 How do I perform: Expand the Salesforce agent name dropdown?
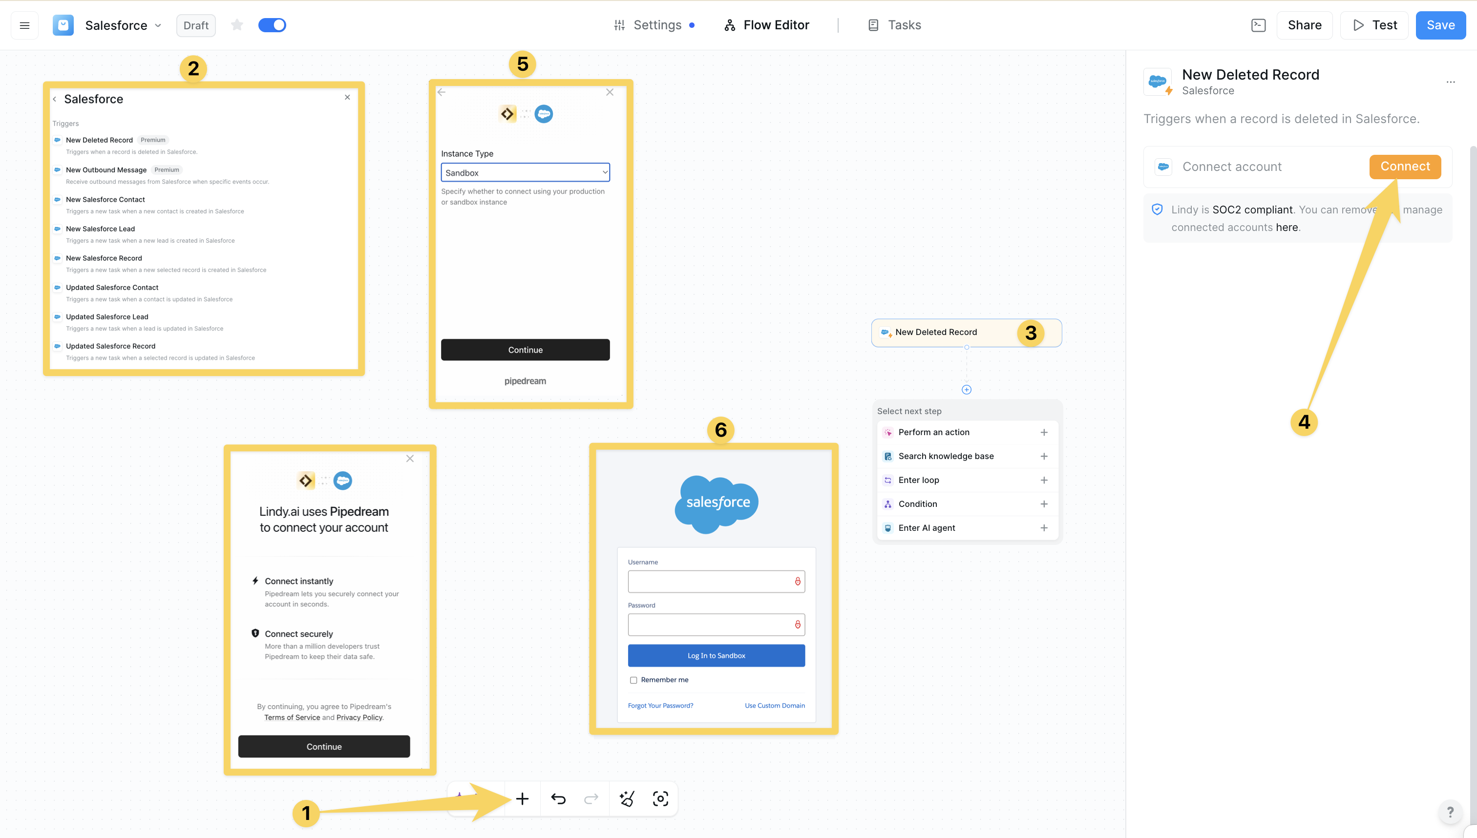(x=158, y=25)
